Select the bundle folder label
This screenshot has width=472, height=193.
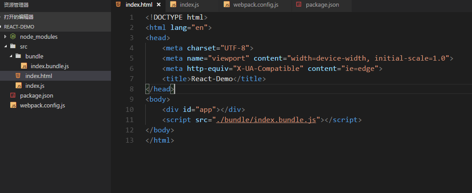pyautogui.click(x=34, y=56)
